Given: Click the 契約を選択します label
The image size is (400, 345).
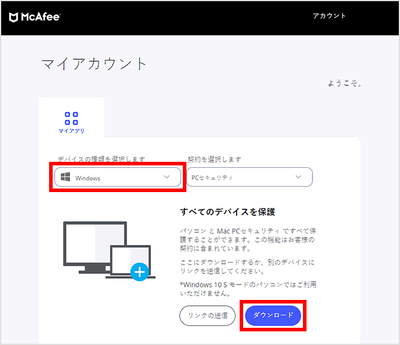Looking at the screenshot, I should (214, 159).
